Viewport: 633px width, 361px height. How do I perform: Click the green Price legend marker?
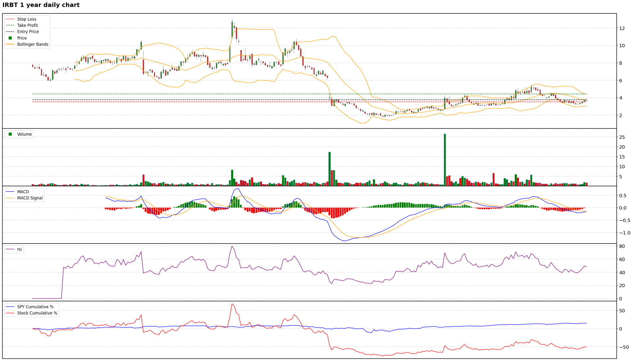(10, 38)
